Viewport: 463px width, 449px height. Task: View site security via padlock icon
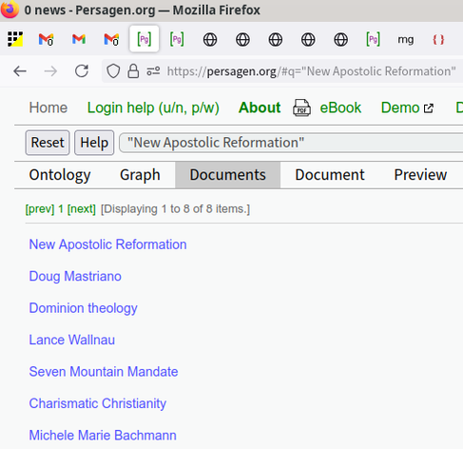133,71
